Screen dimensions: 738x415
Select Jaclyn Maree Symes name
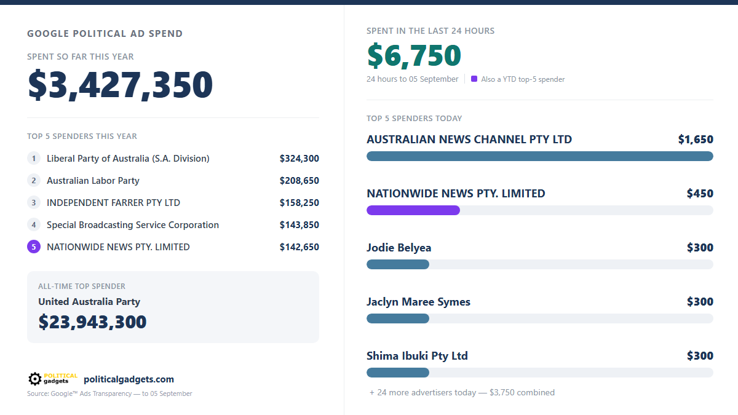click(418, 302)
